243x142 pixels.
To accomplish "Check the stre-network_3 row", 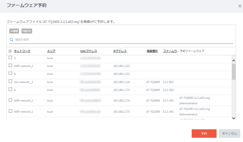I will pos(10,81).
